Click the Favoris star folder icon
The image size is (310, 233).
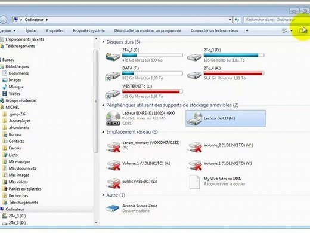(x=5, y=148)
